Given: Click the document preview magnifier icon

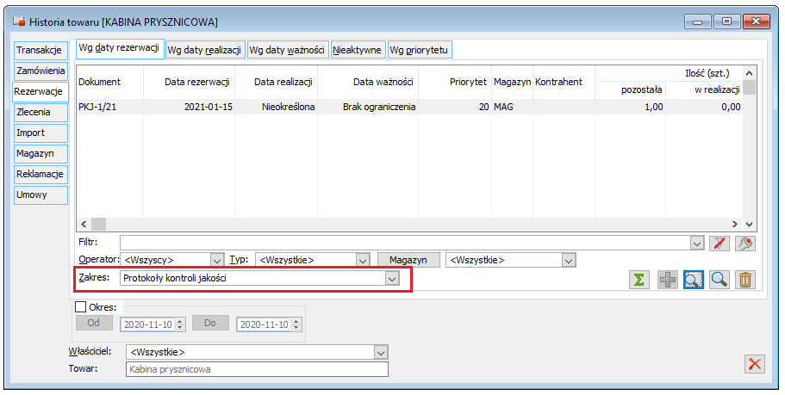Looking at the screenshot, I should pos(694,280).
